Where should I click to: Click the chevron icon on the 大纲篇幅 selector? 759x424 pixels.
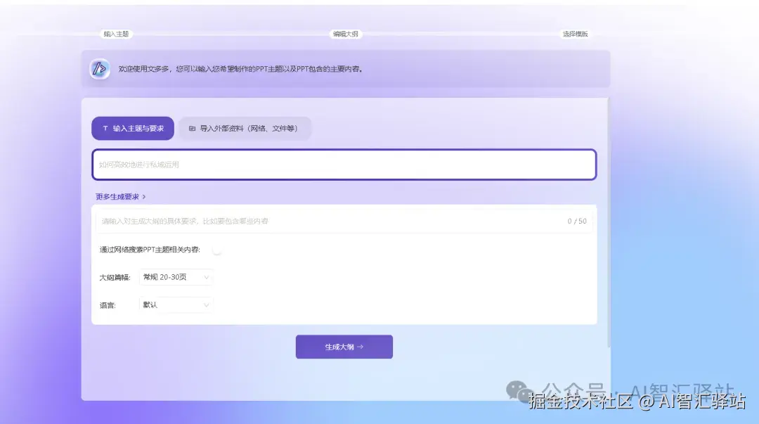pos(206,277)
